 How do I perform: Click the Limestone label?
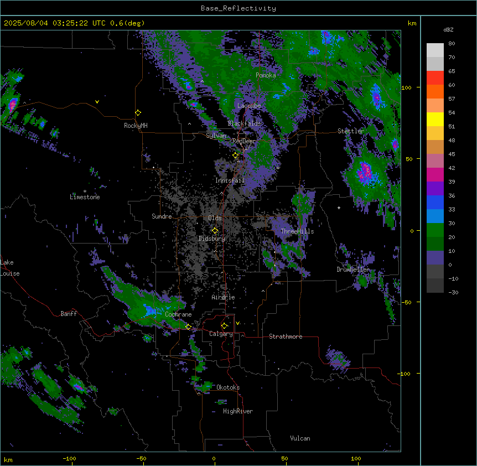click(85, 197)
